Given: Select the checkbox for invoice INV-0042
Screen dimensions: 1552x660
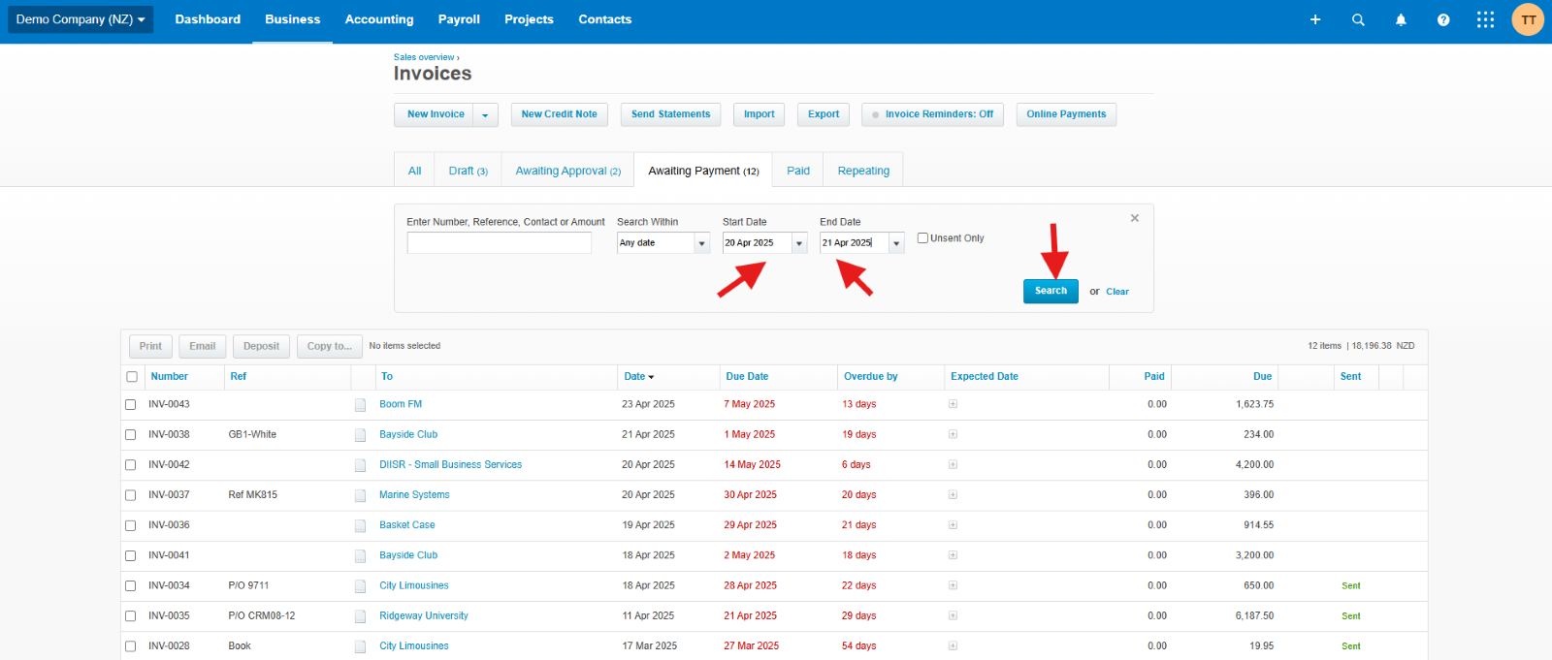Looking at the screenshot, I should pos(130,464).
